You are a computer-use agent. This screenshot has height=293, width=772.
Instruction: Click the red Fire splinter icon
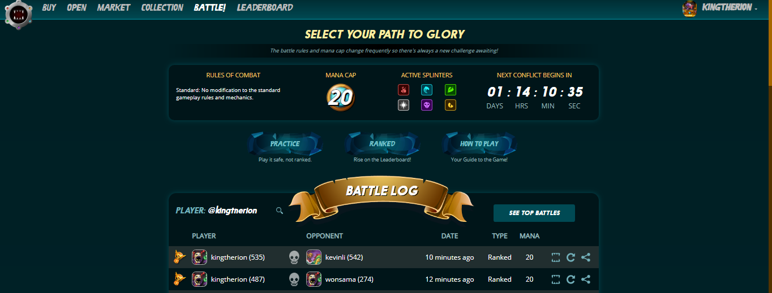404,90
